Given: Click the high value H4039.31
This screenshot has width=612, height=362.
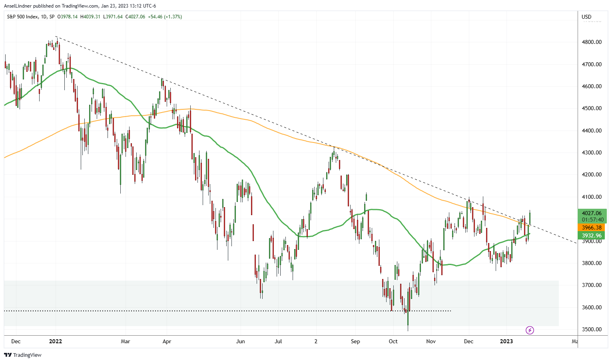Looking at the screenshot, I should (x=90, y=17).
